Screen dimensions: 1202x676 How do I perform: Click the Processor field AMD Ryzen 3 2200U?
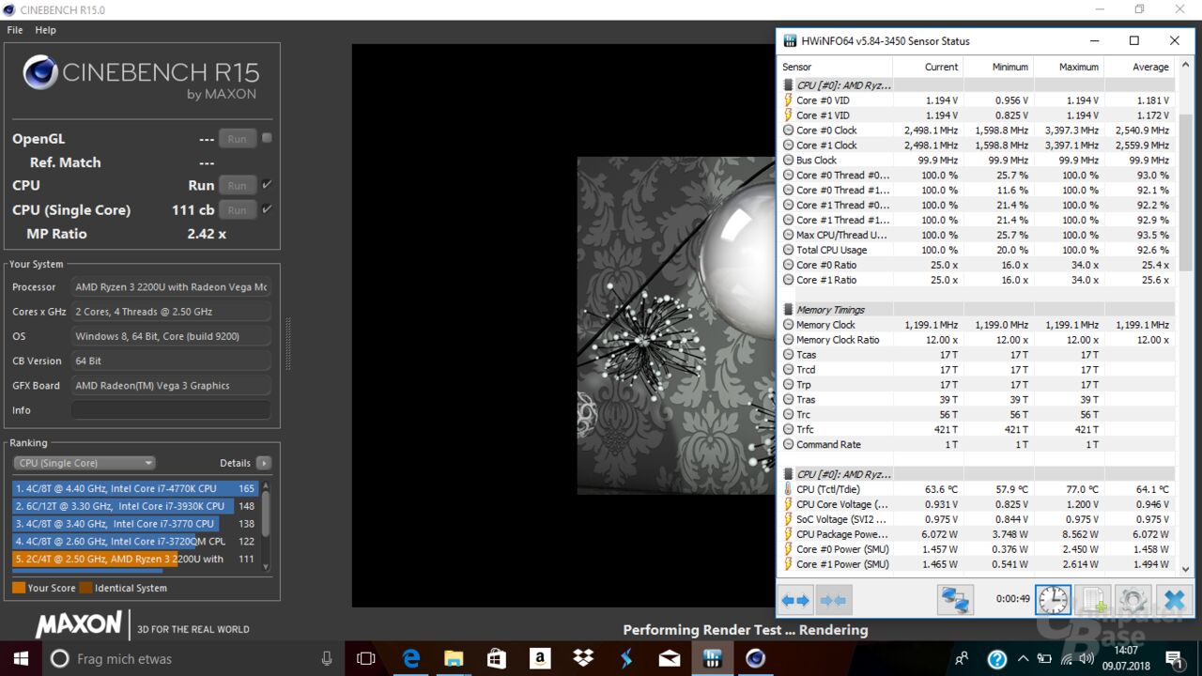pos(171,287)
